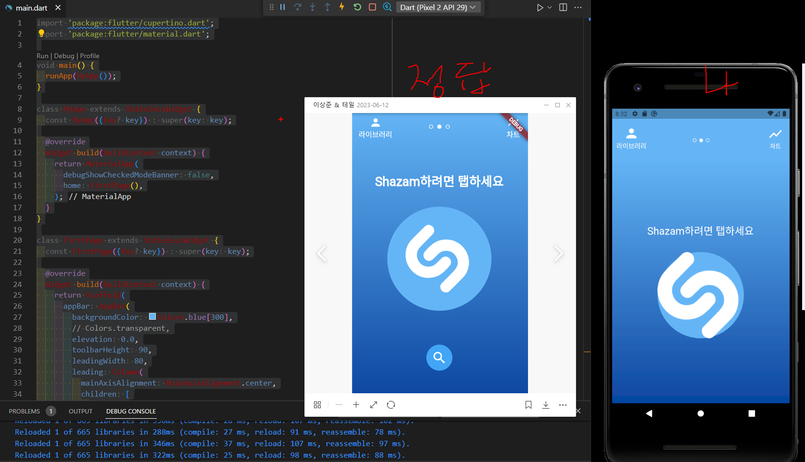Tap the library person icon in emulator
This screenshot has height=462, width=805.
(631, 133)
